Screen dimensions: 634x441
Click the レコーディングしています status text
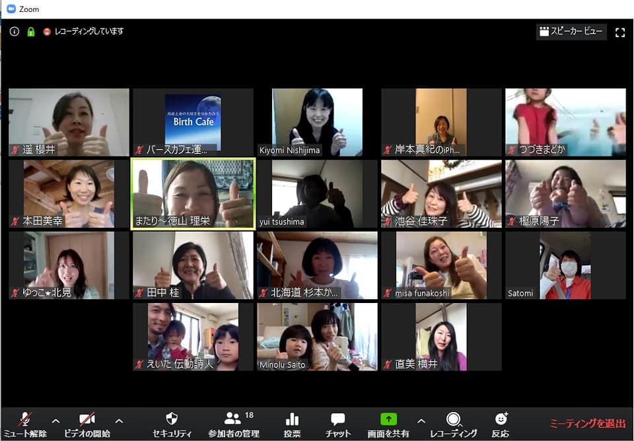(x=89, y=31)
